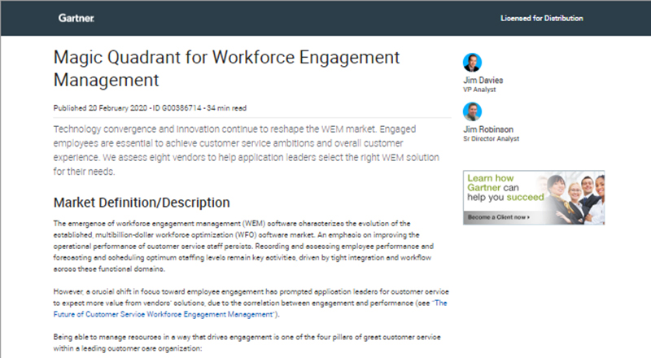Screen dimensions: 651x358
Task: Open Jim Davies profile photo
Action: (472, 63)
